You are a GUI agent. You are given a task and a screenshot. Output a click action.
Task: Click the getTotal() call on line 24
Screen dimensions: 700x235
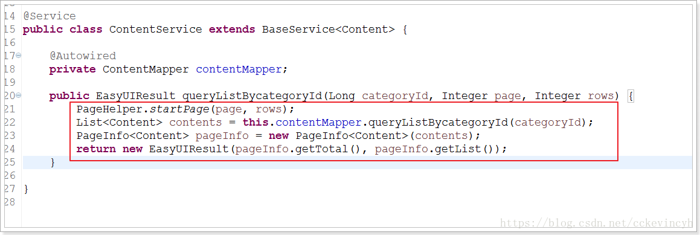point(329,149)
